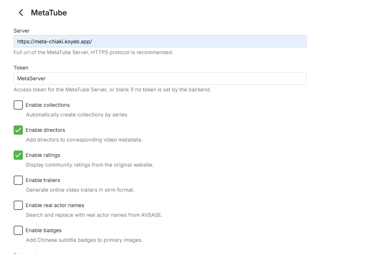Click the Token field label

point(21,68)
